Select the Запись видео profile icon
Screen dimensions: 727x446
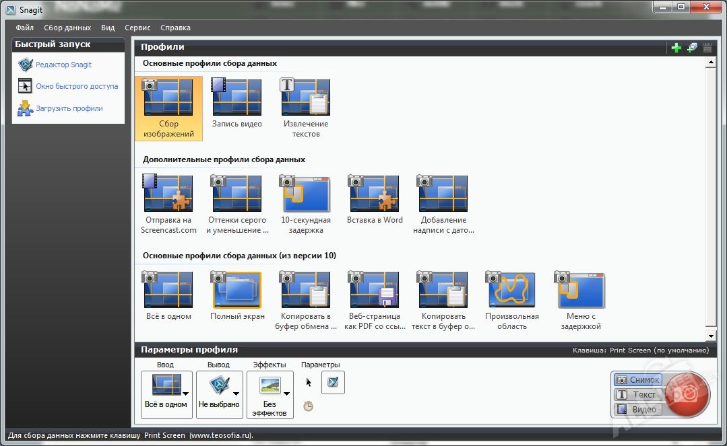click(x=236, y=98)
